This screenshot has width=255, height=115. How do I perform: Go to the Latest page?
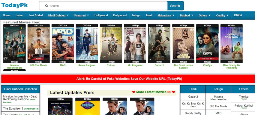[19, 15]
